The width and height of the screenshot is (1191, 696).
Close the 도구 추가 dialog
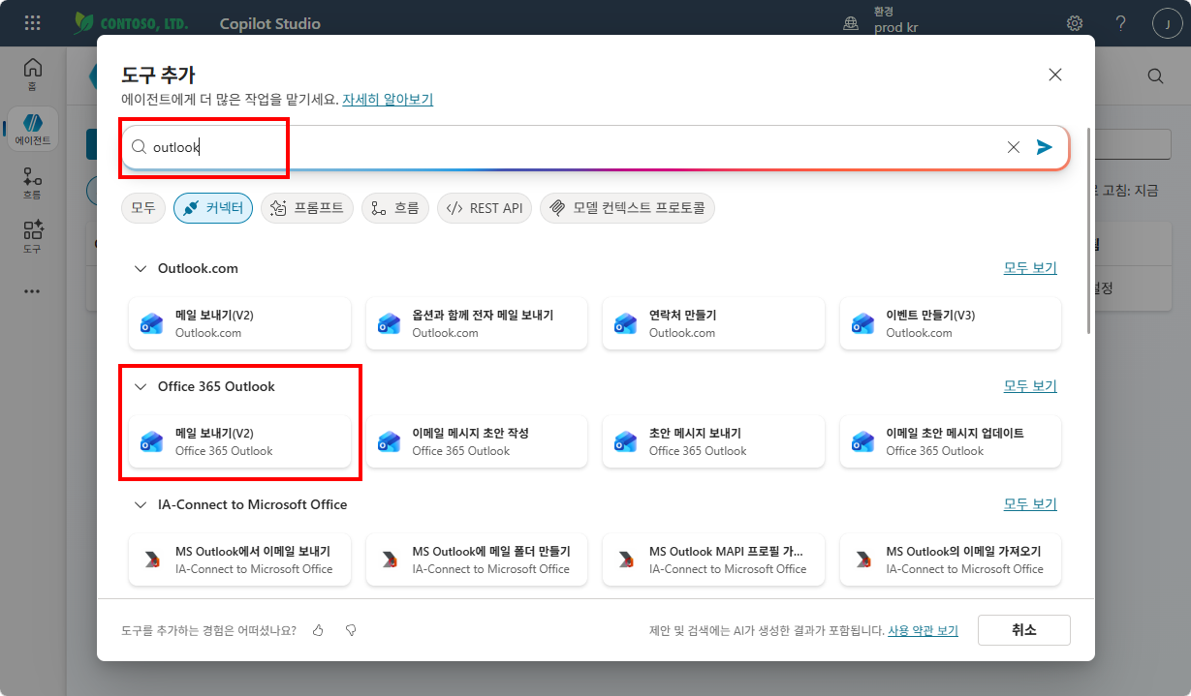1055,75
